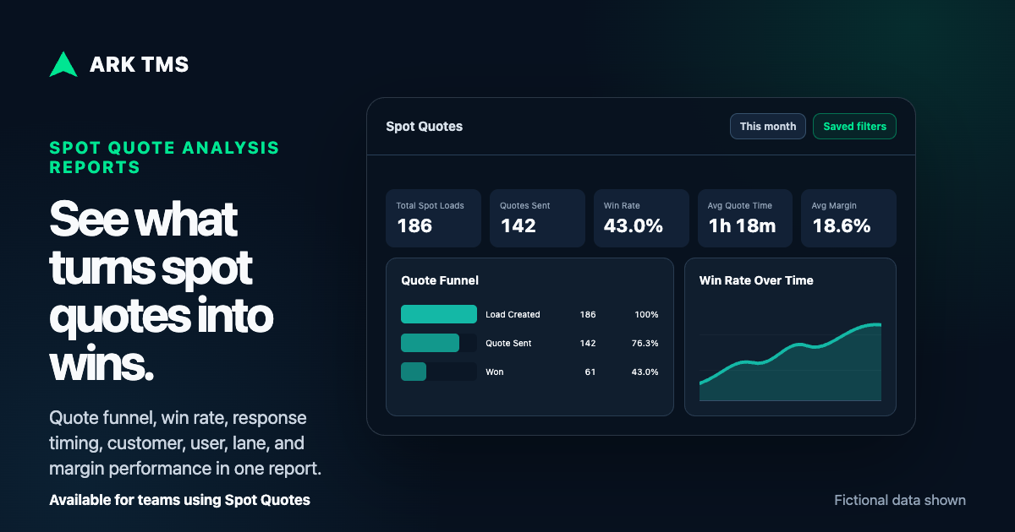The height and width of the screenshot is (532, 1015).
Task: Click the Avg Margin value 18.6%
Action: pyautogui.click(x=842, y=225)
